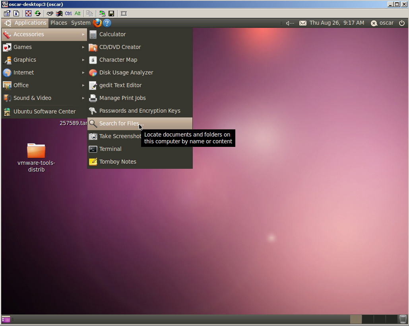Open Character Map
Viewport: 409px width, 326px height.
pyautogui.click(x=140, y=60)
